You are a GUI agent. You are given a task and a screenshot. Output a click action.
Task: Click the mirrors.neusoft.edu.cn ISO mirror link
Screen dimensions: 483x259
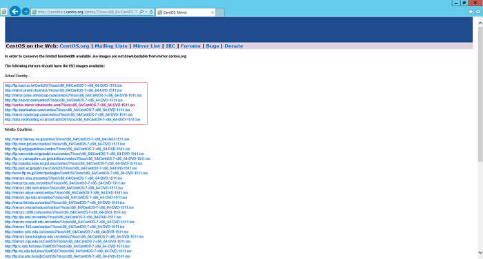[x=69, y=222]
